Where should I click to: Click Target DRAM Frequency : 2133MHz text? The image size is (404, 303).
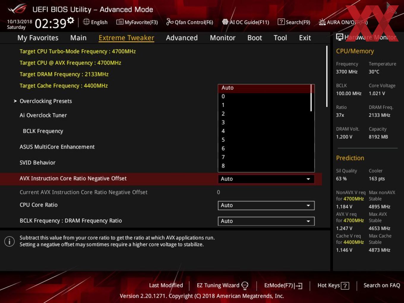point(64,74)
